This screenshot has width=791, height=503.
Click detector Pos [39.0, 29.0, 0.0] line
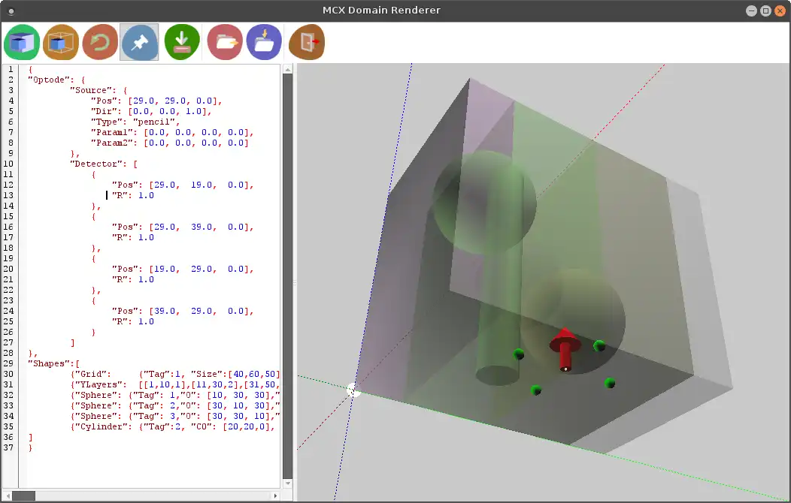[183, 311]
